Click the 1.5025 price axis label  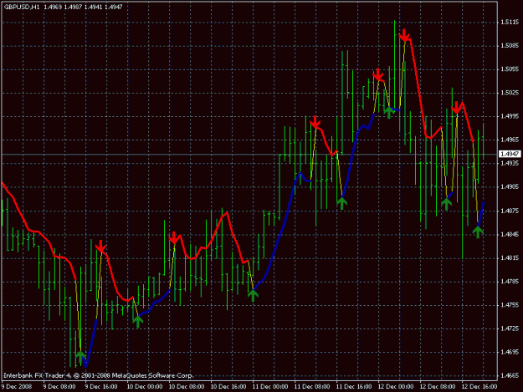[x=510, y=93]
